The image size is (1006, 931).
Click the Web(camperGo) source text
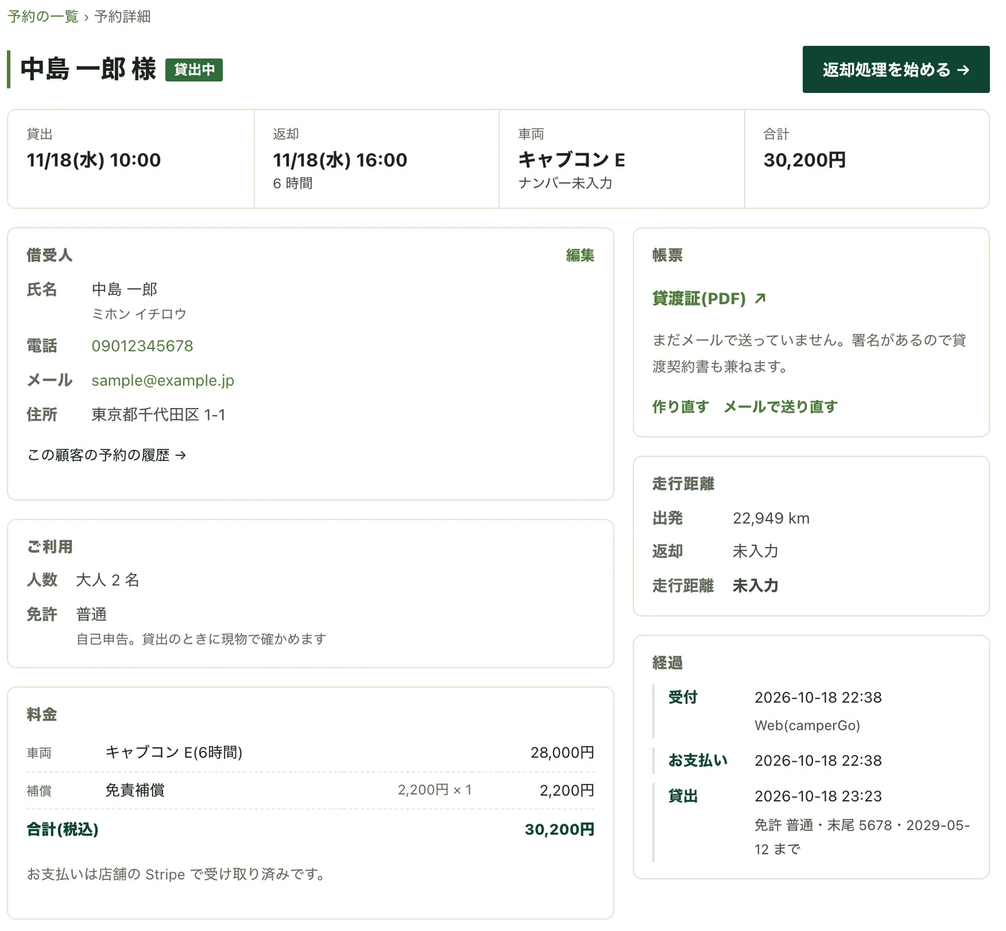point(807,725)
